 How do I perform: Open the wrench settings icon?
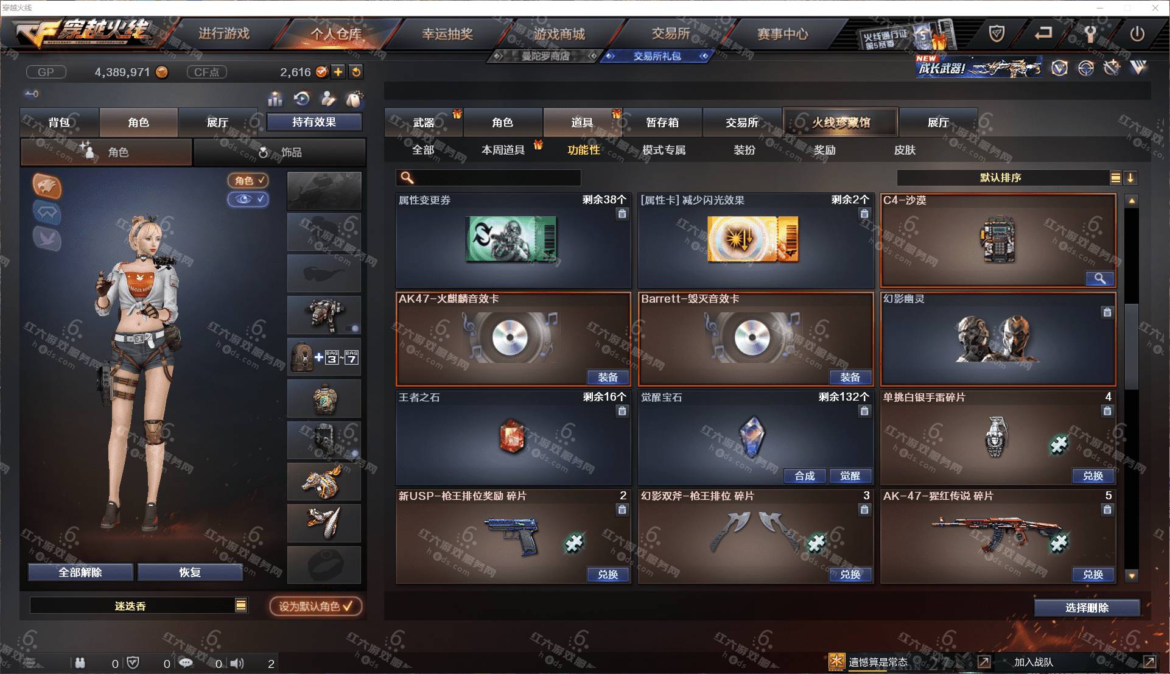click(x=1090, y=34)
